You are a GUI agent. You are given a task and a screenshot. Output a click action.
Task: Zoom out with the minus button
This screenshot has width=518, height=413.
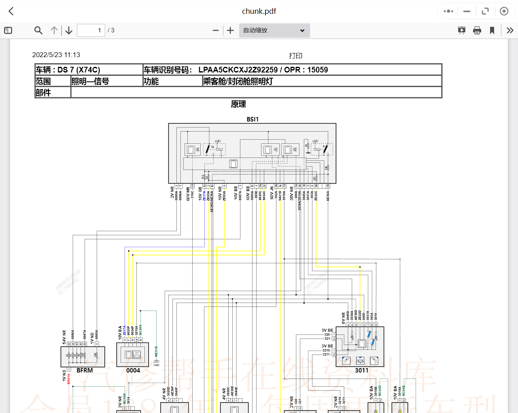click(x=216, y=30)
